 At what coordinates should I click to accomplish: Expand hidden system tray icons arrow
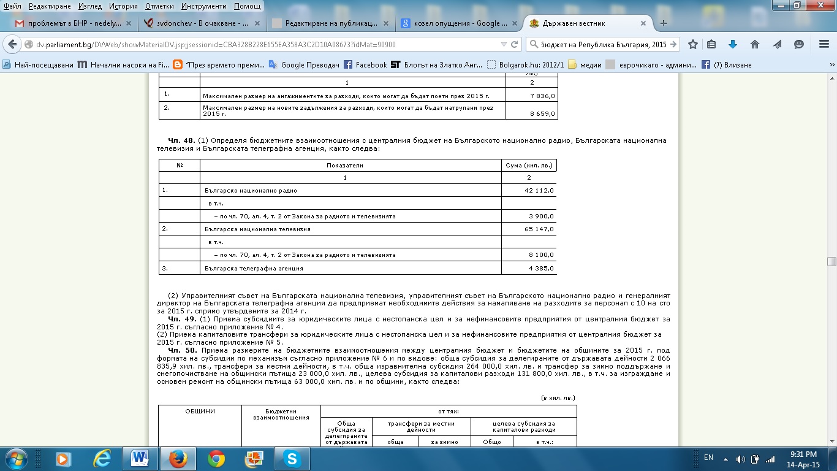725,458
